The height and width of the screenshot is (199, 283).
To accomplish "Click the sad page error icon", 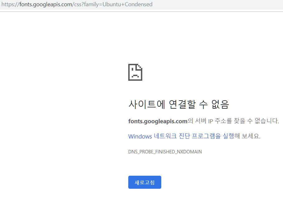I will click(135, 72).
